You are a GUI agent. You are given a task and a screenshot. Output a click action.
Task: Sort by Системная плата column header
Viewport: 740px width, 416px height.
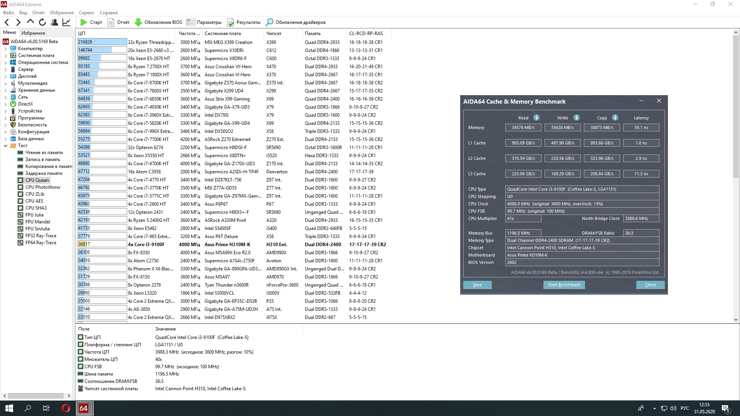point(233,34)
